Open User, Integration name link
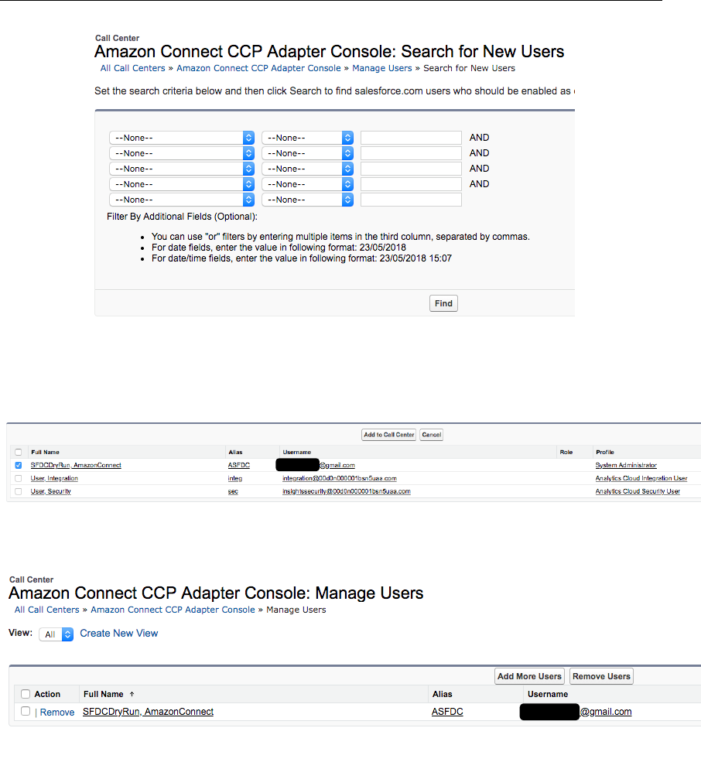Viewport: 701px width, 769px height. (x=54, y=478)
